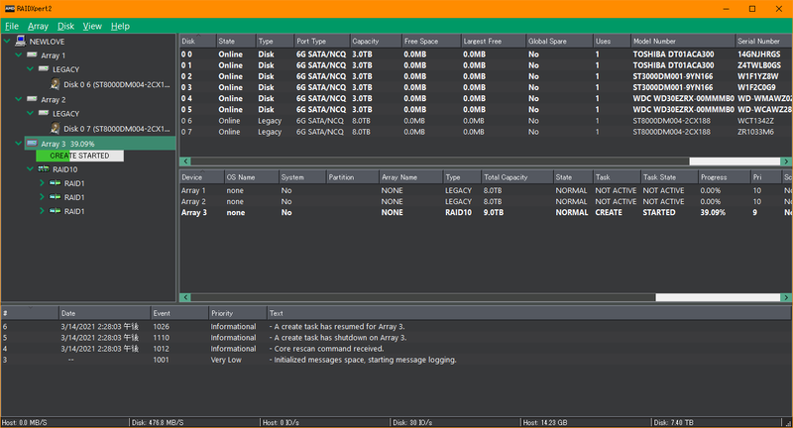The height and width of the screenshot is (428, 793).
Task: Click the NEWLOVE computer icon
Action: [x=20, y=42]
